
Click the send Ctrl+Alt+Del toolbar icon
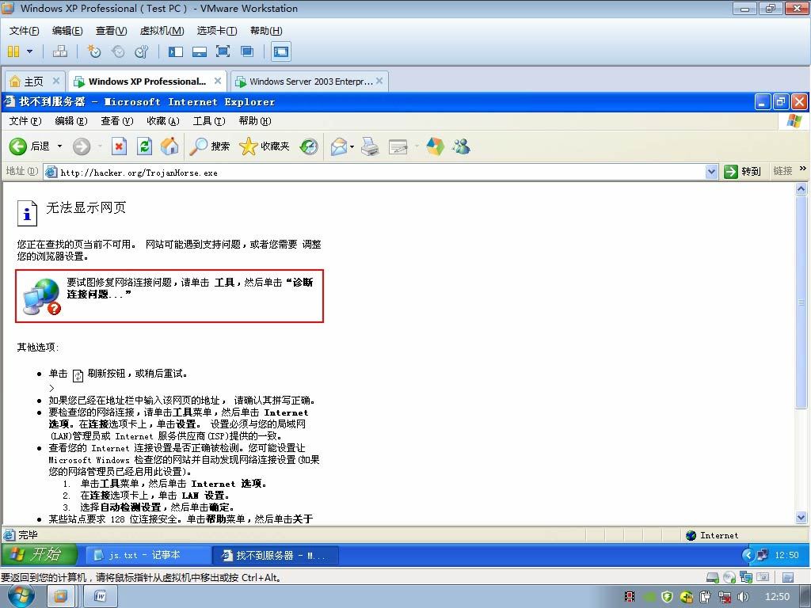coord(60,51)
